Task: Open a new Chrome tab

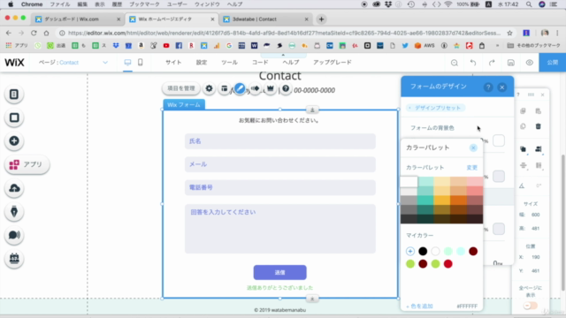Action: point(321,19)
